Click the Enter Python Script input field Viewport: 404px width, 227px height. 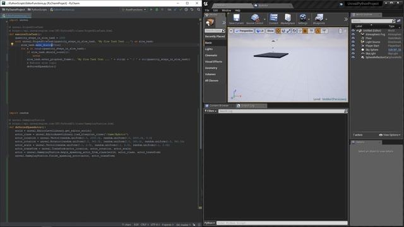(282, 223)
